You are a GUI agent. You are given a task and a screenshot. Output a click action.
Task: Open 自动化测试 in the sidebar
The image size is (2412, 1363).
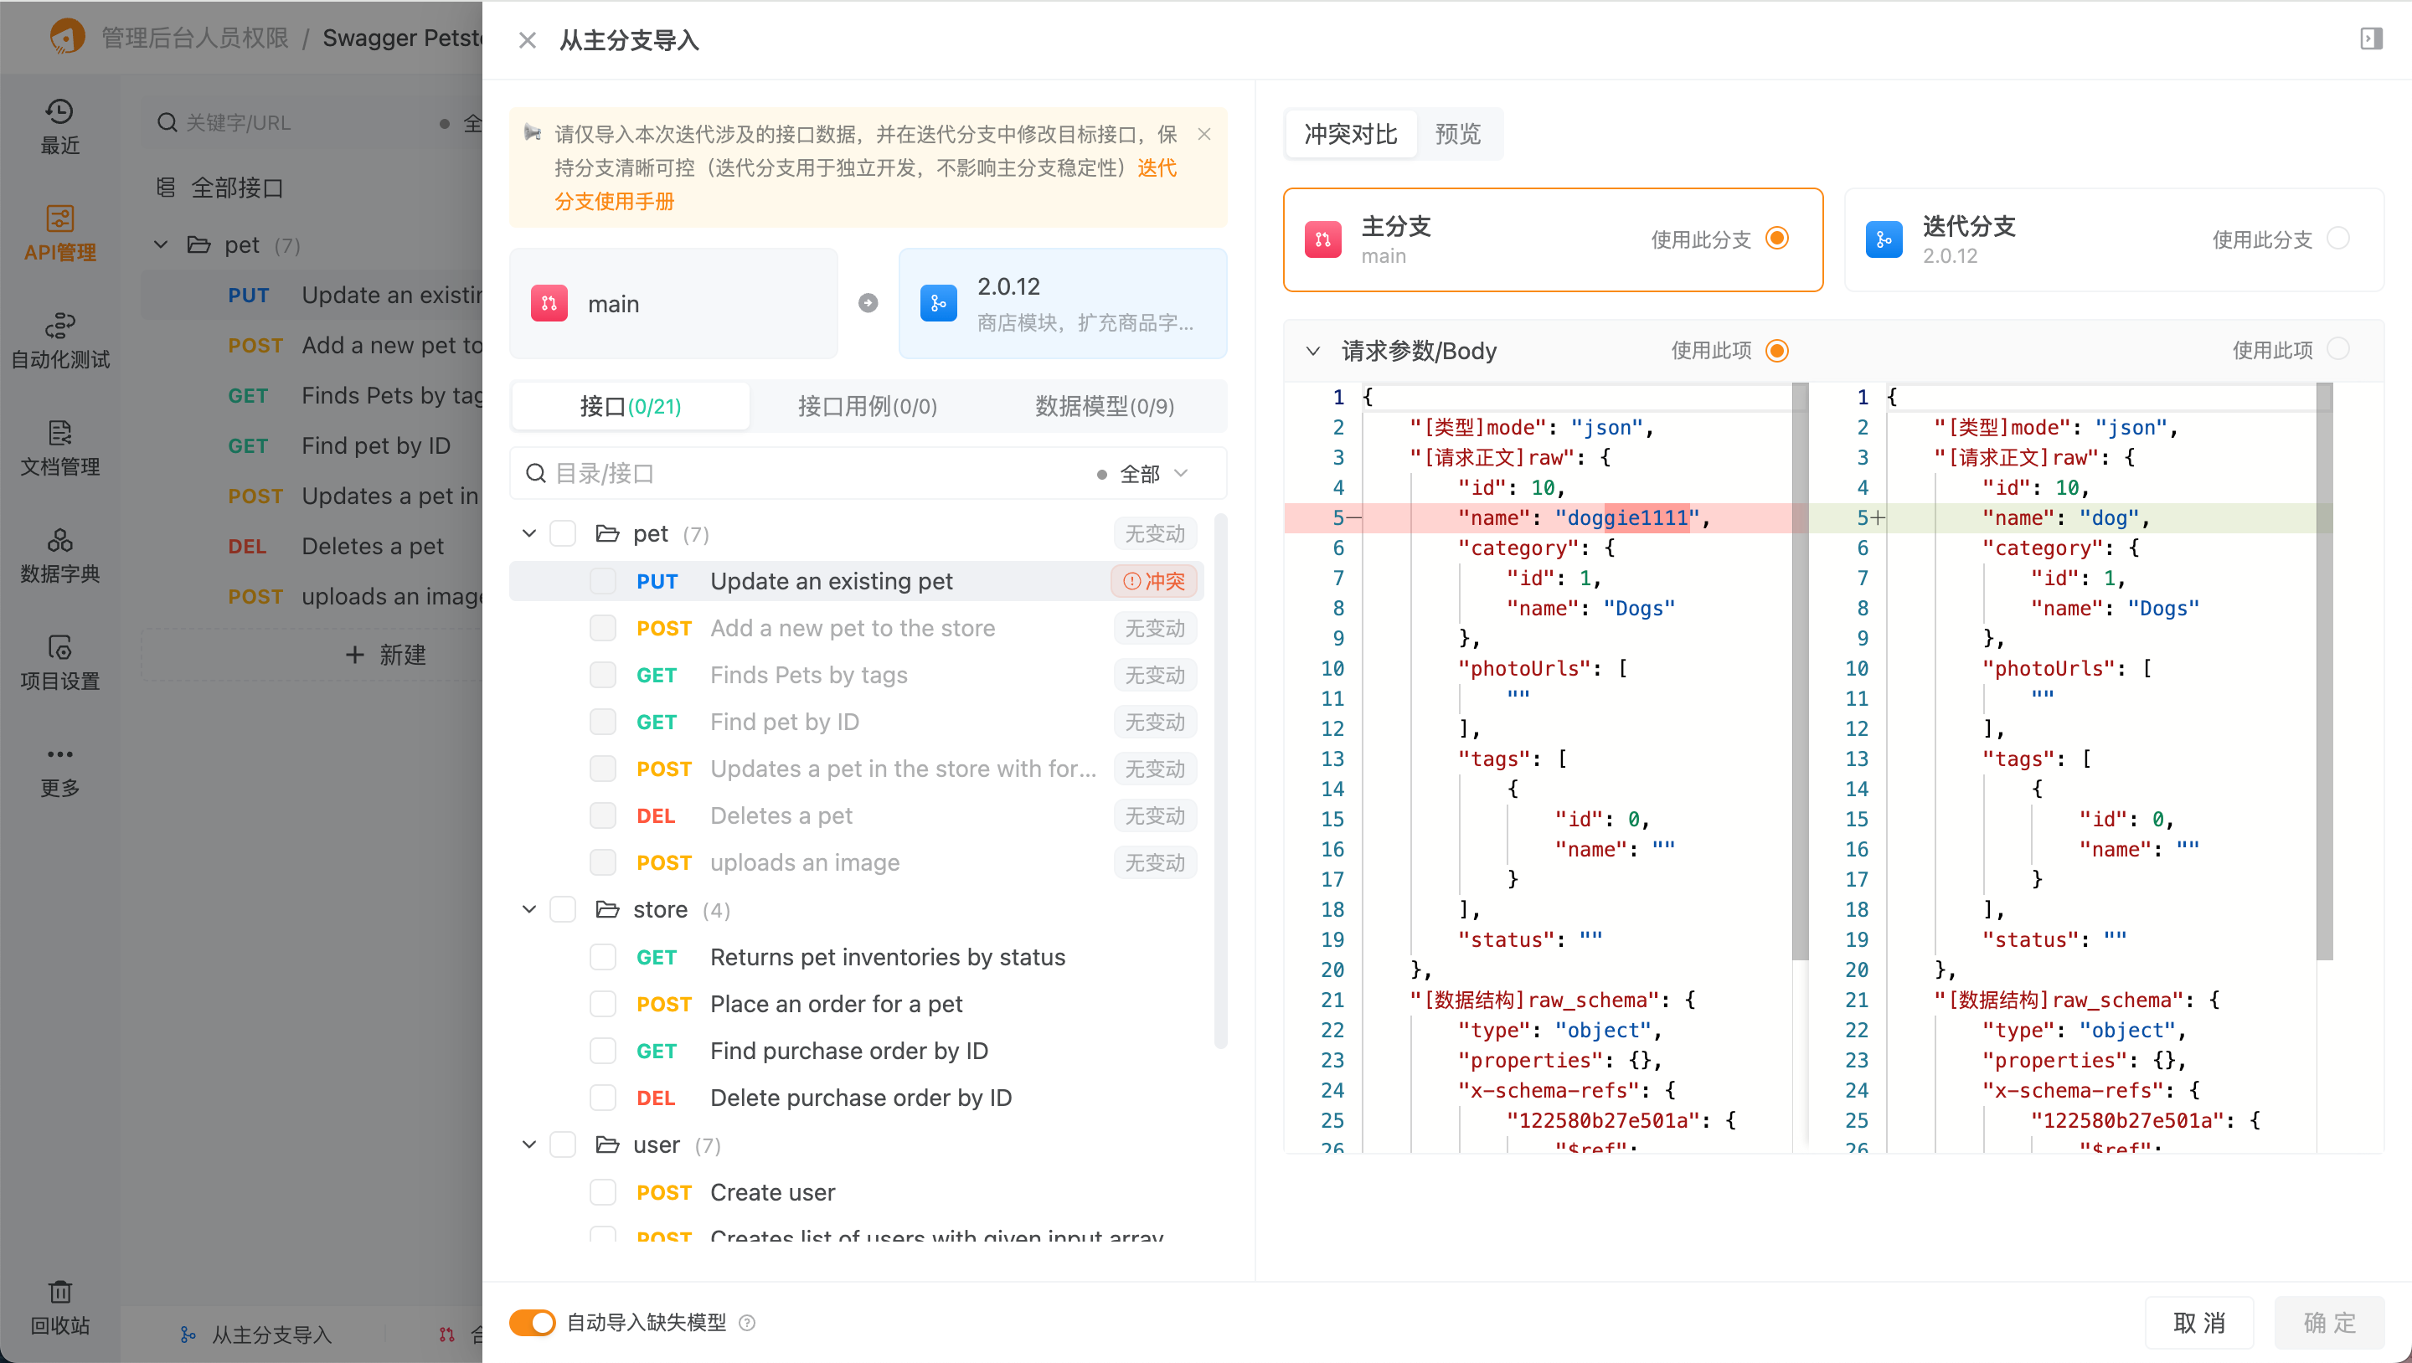(60, 341)
